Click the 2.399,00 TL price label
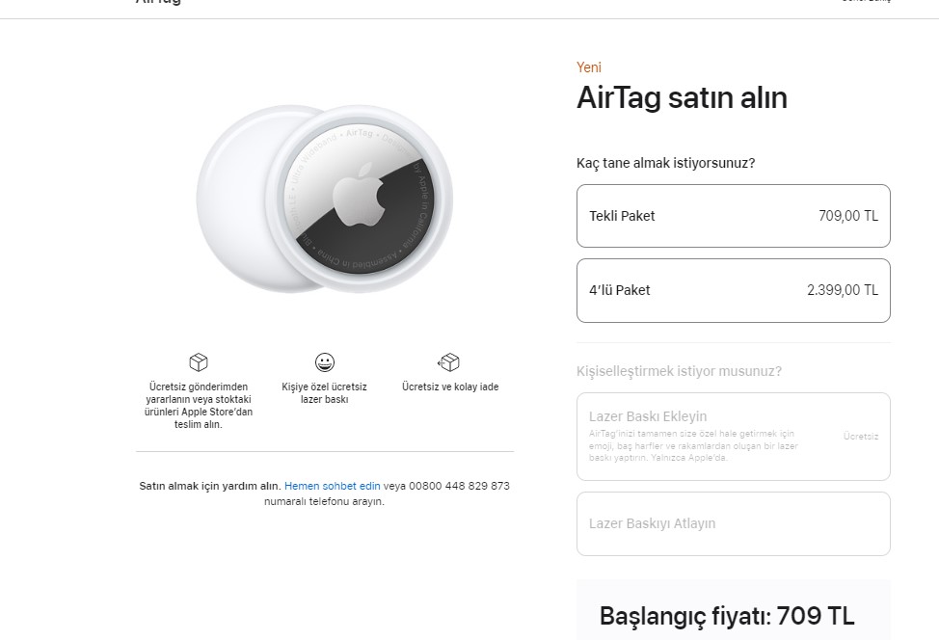The image size is (939, 640). tap(840, 290)
